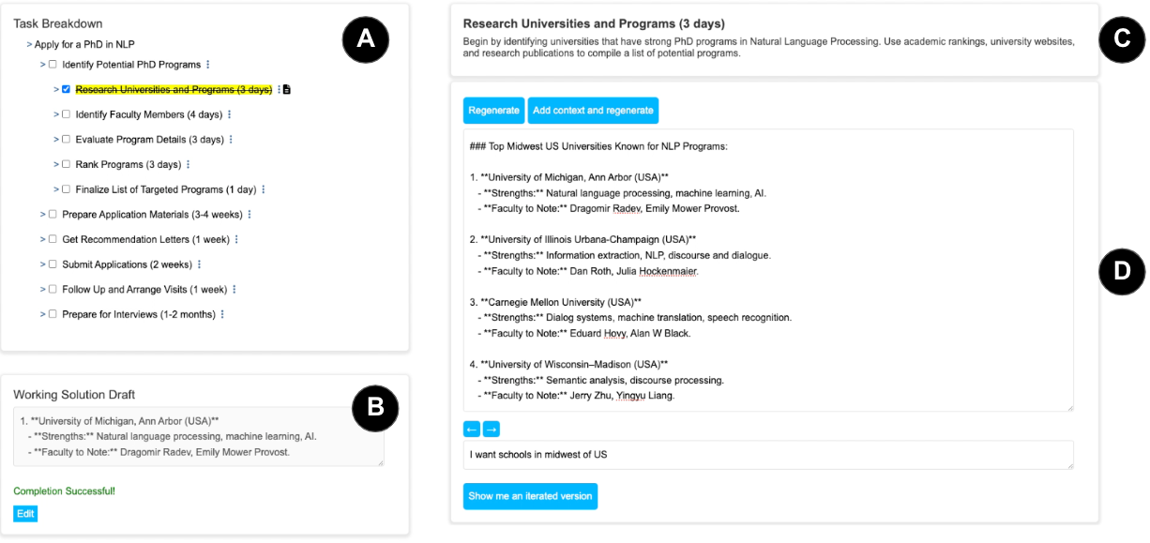This screenshot has height=543, width=1150.
Task: Open three-dot menu for Evaluate Program Details
Action: pos(231,140)
